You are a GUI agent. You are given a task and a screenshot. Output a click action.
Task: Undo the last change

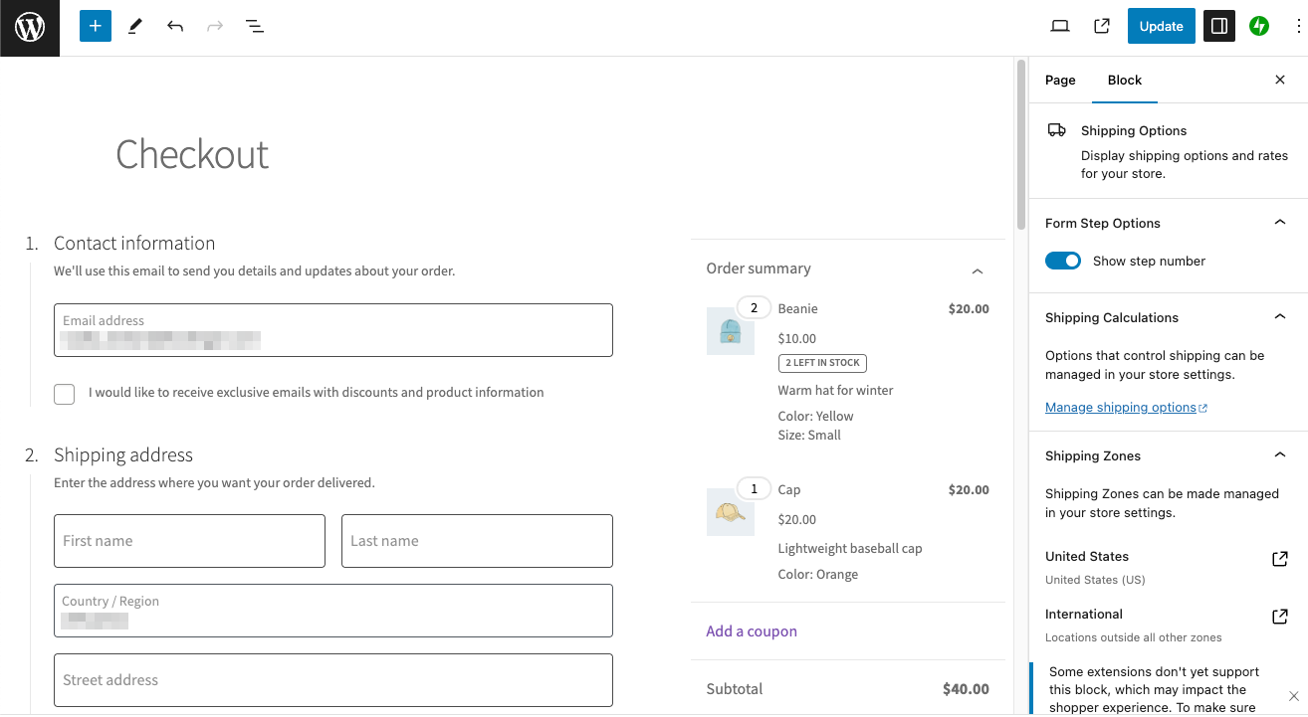tap(175, 25)
